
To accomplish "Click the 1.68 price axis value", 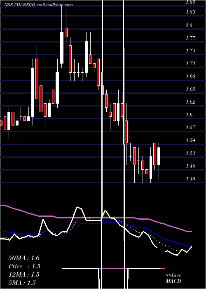I will point(190,76).
